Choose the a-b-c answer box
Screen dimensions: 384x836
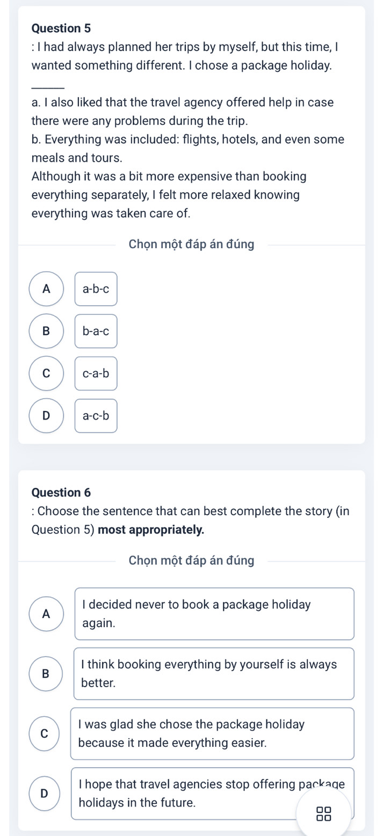point(96,289)
